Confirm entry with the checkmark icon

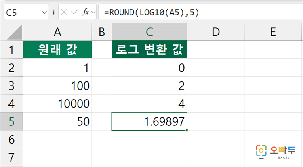pyautogui.click(x=75, y=13)
